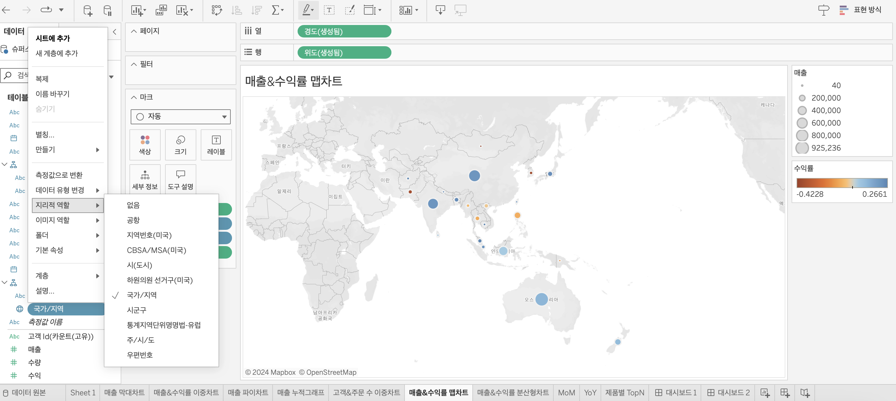The image size is (896, 401).
Task: Open the 표현 방식 Show Me panel
Action: [x=861, y=10]
